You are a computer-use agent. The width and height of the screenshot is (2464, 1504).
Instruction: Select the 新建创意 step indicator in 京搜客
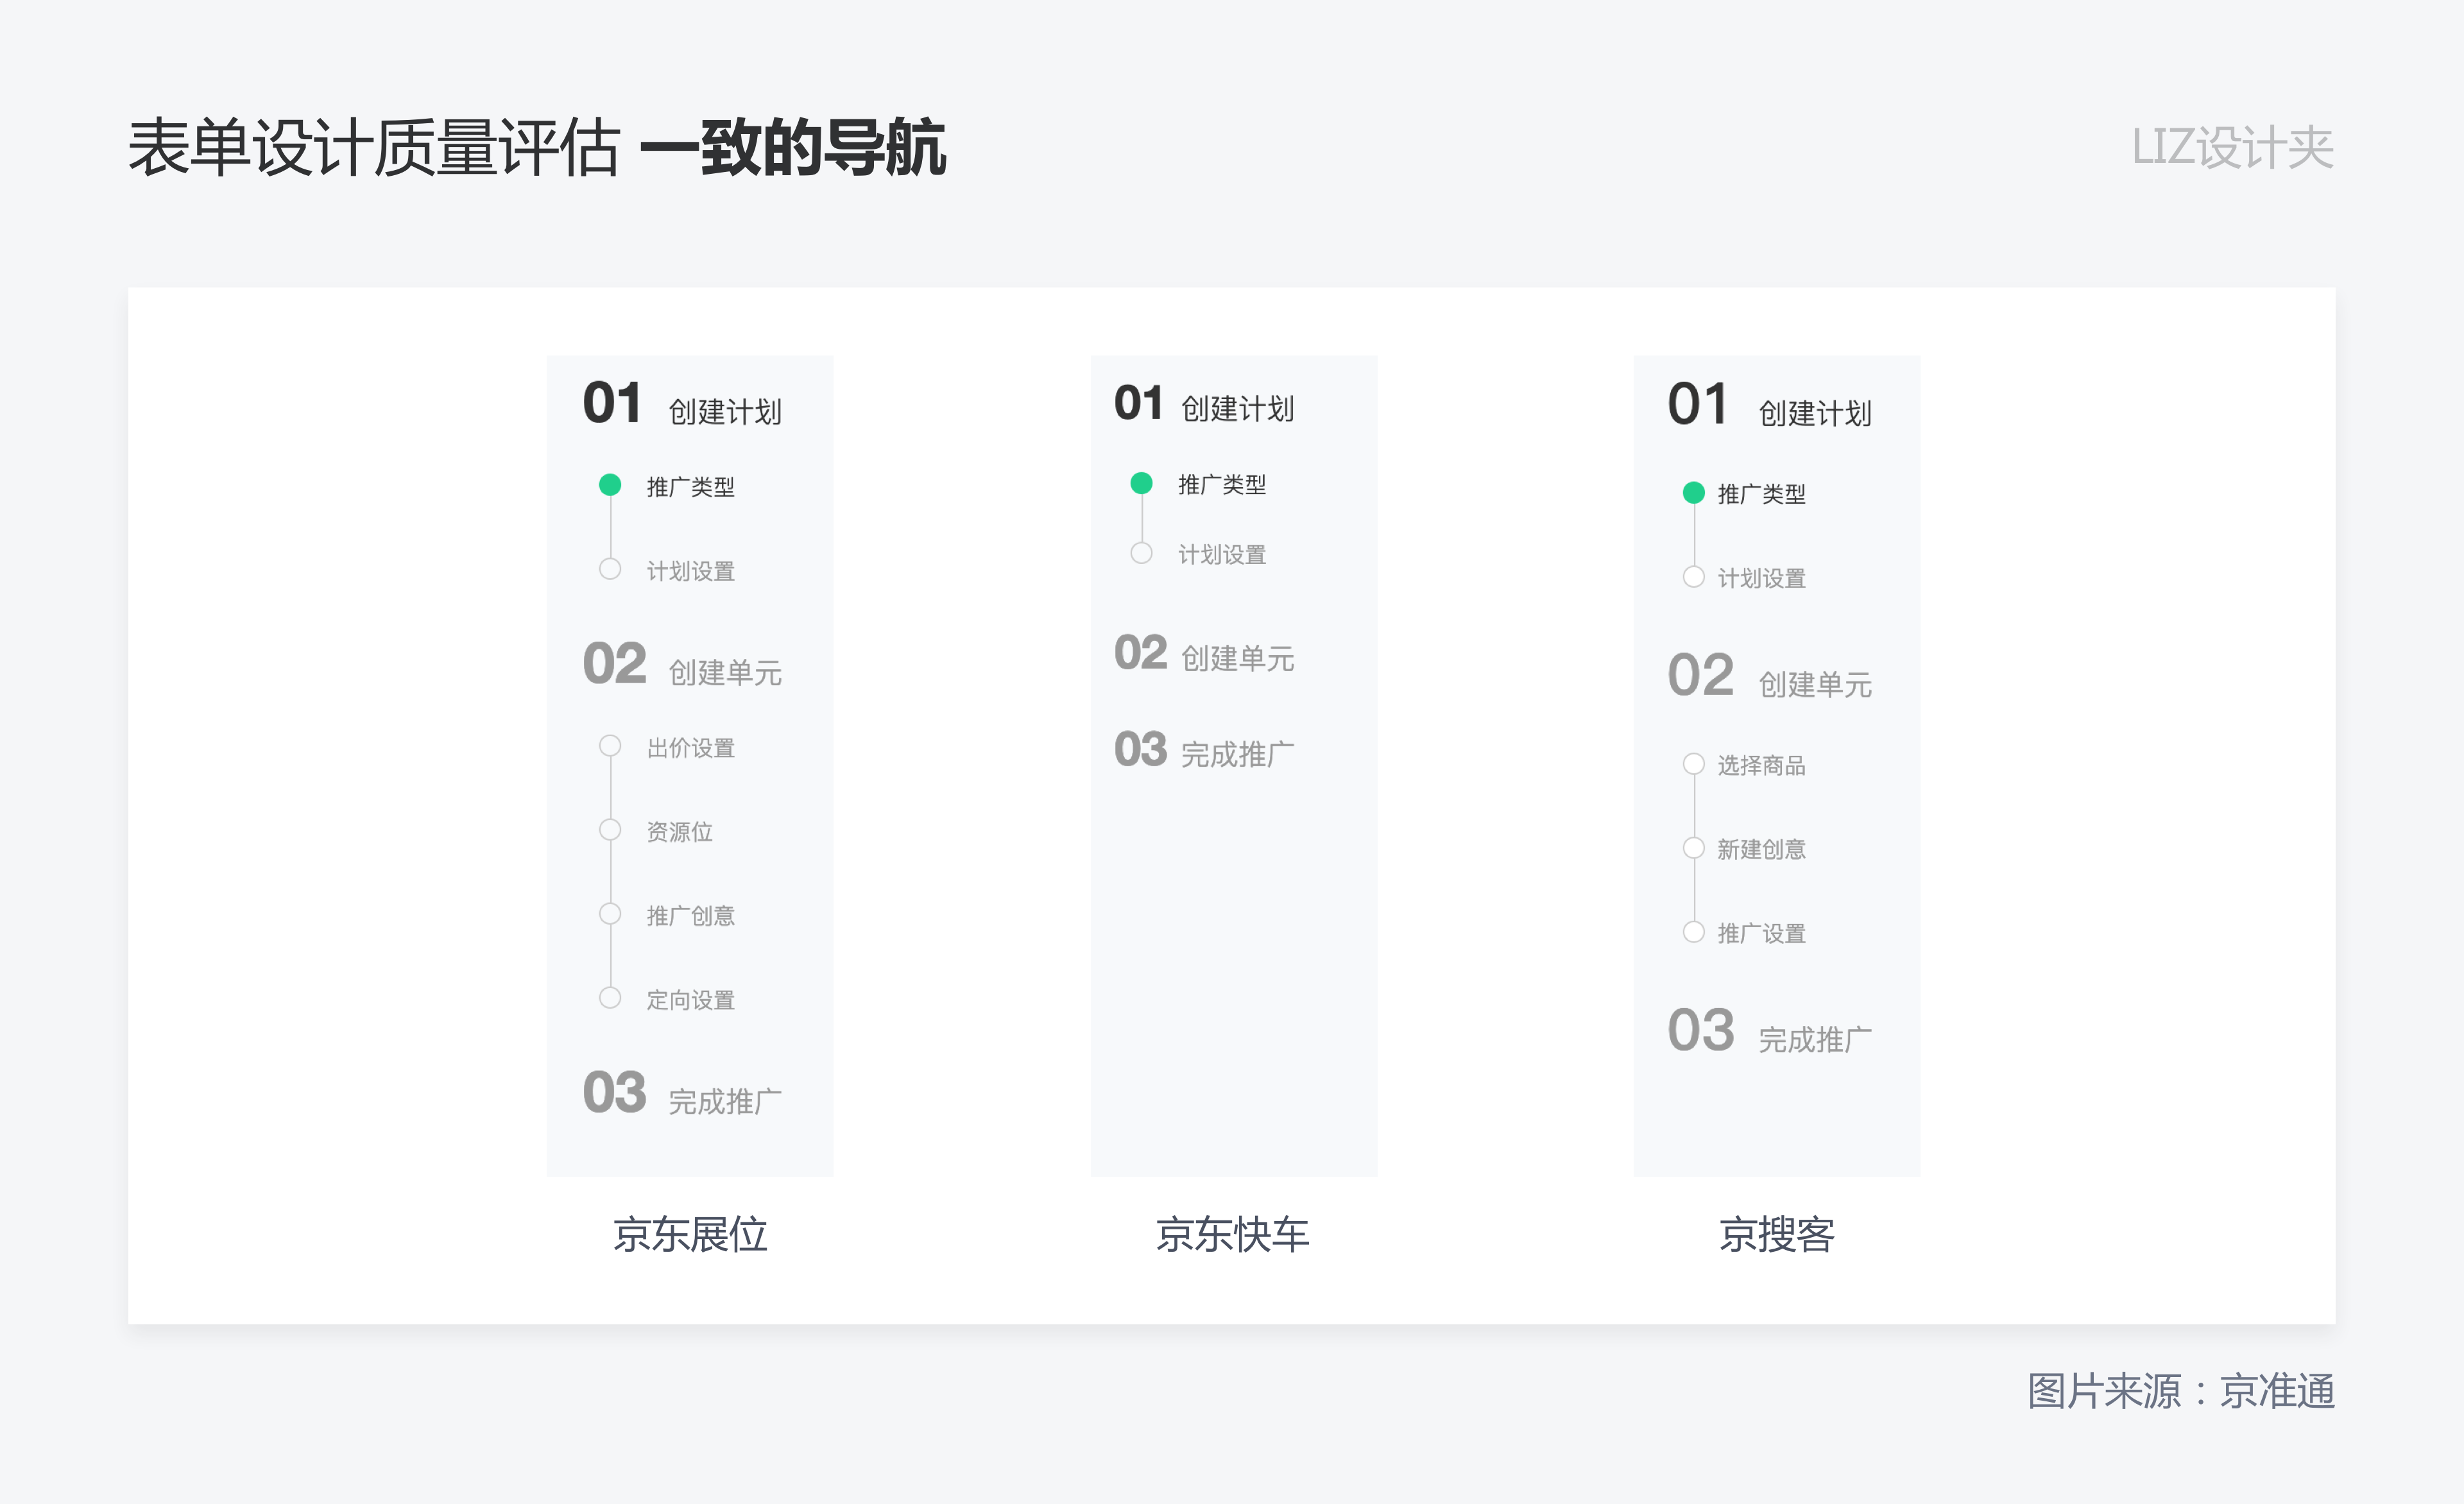coord(1693,847)
